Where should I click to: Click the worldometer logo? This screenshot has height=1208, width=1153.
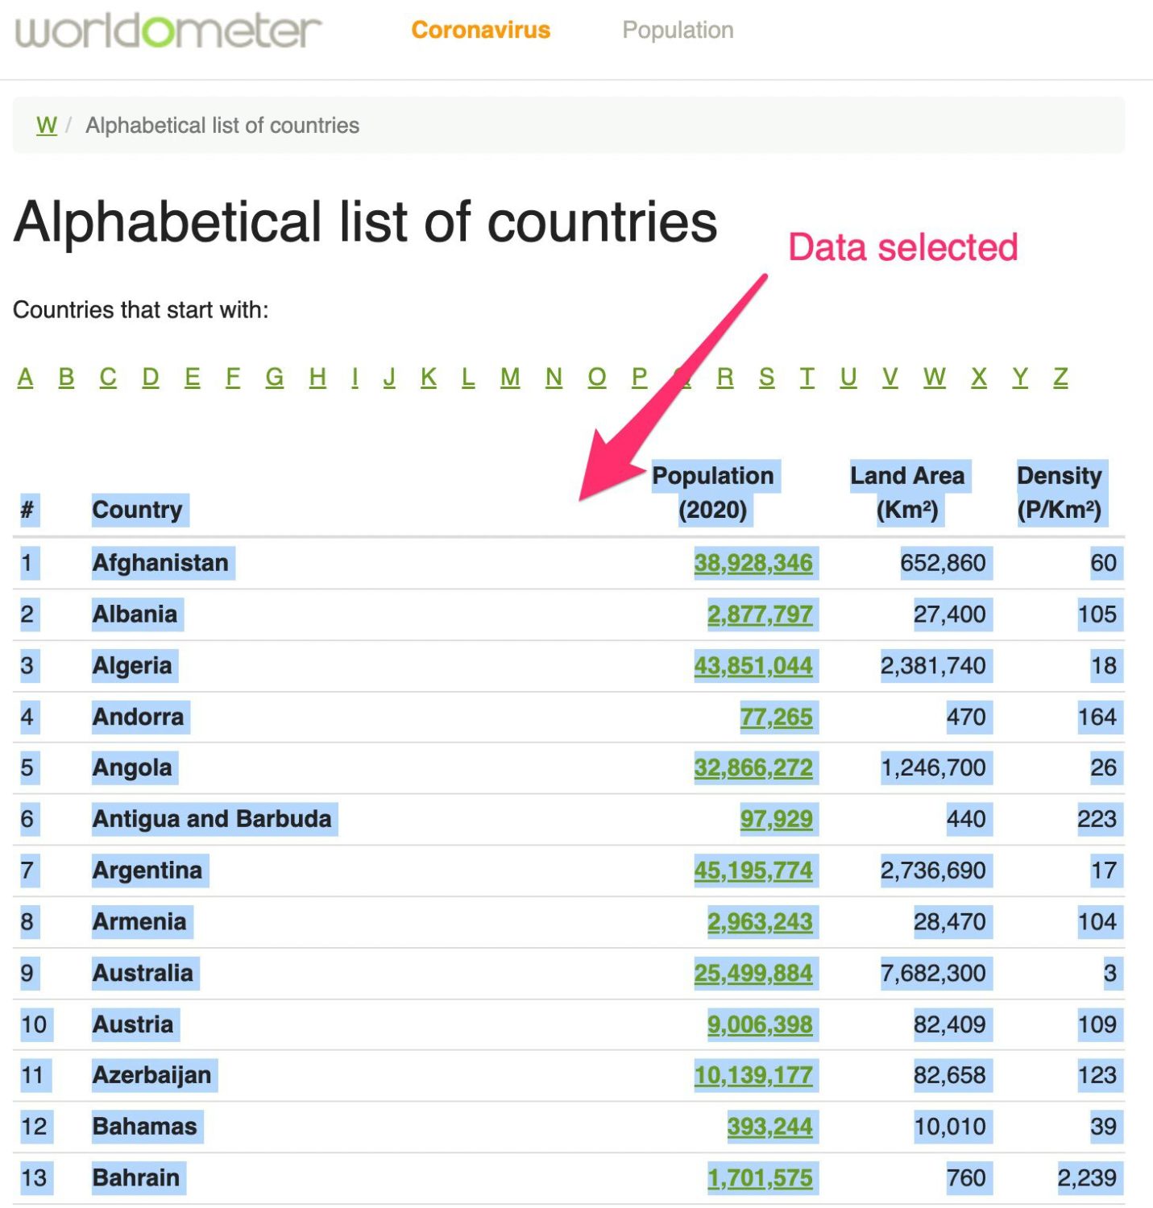168,31
